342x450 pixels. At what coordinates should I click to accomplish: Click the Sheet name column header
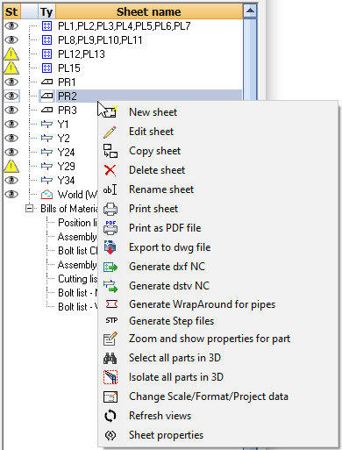149,11
